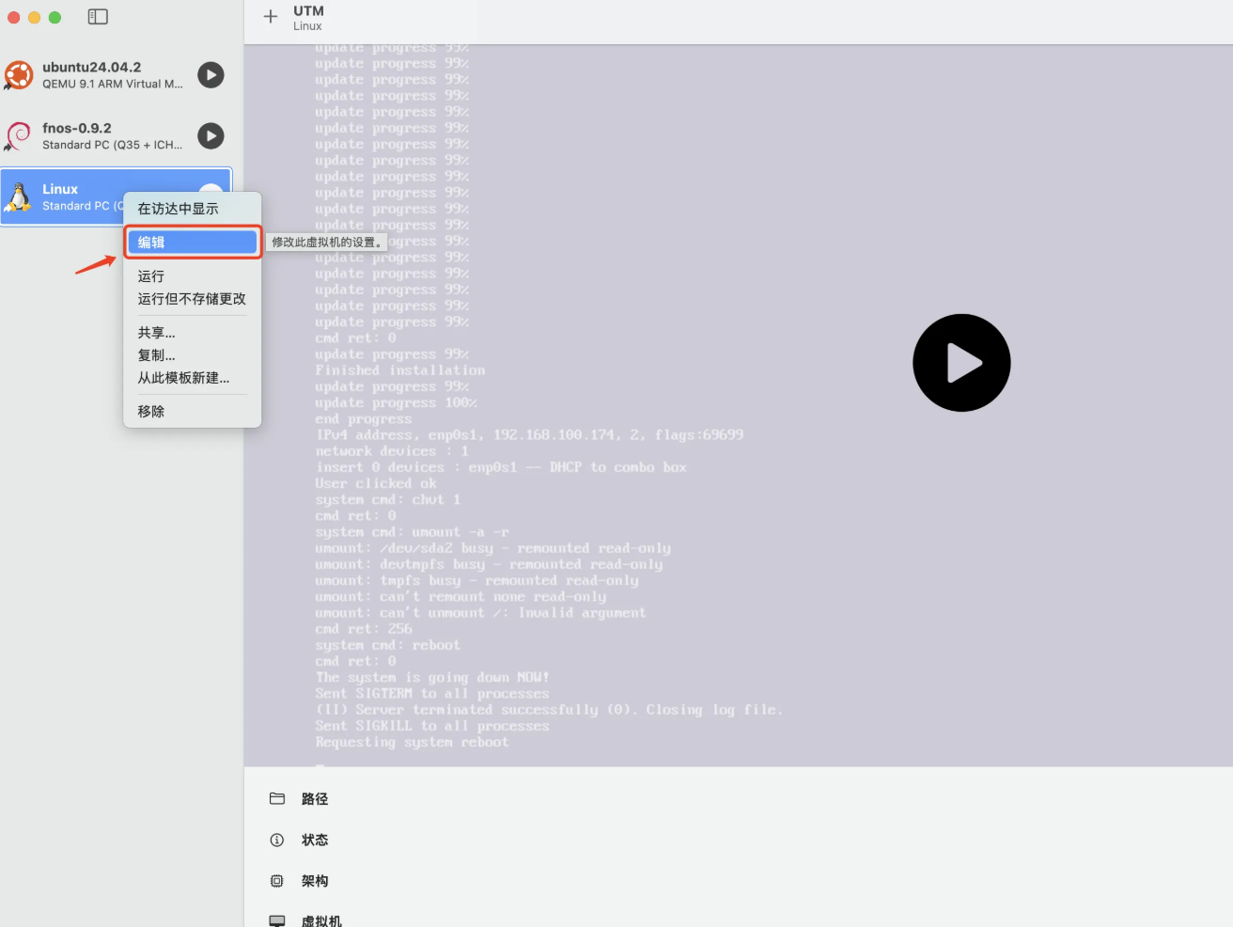Click the 'Linux' subtitle under UTM title
1233x927 pixels.
307,26
